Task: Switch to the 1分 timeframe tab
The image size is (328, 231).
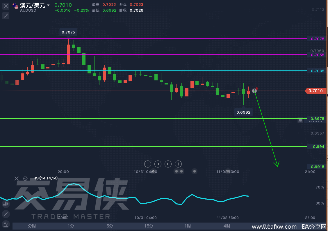Action: (71, 226)
